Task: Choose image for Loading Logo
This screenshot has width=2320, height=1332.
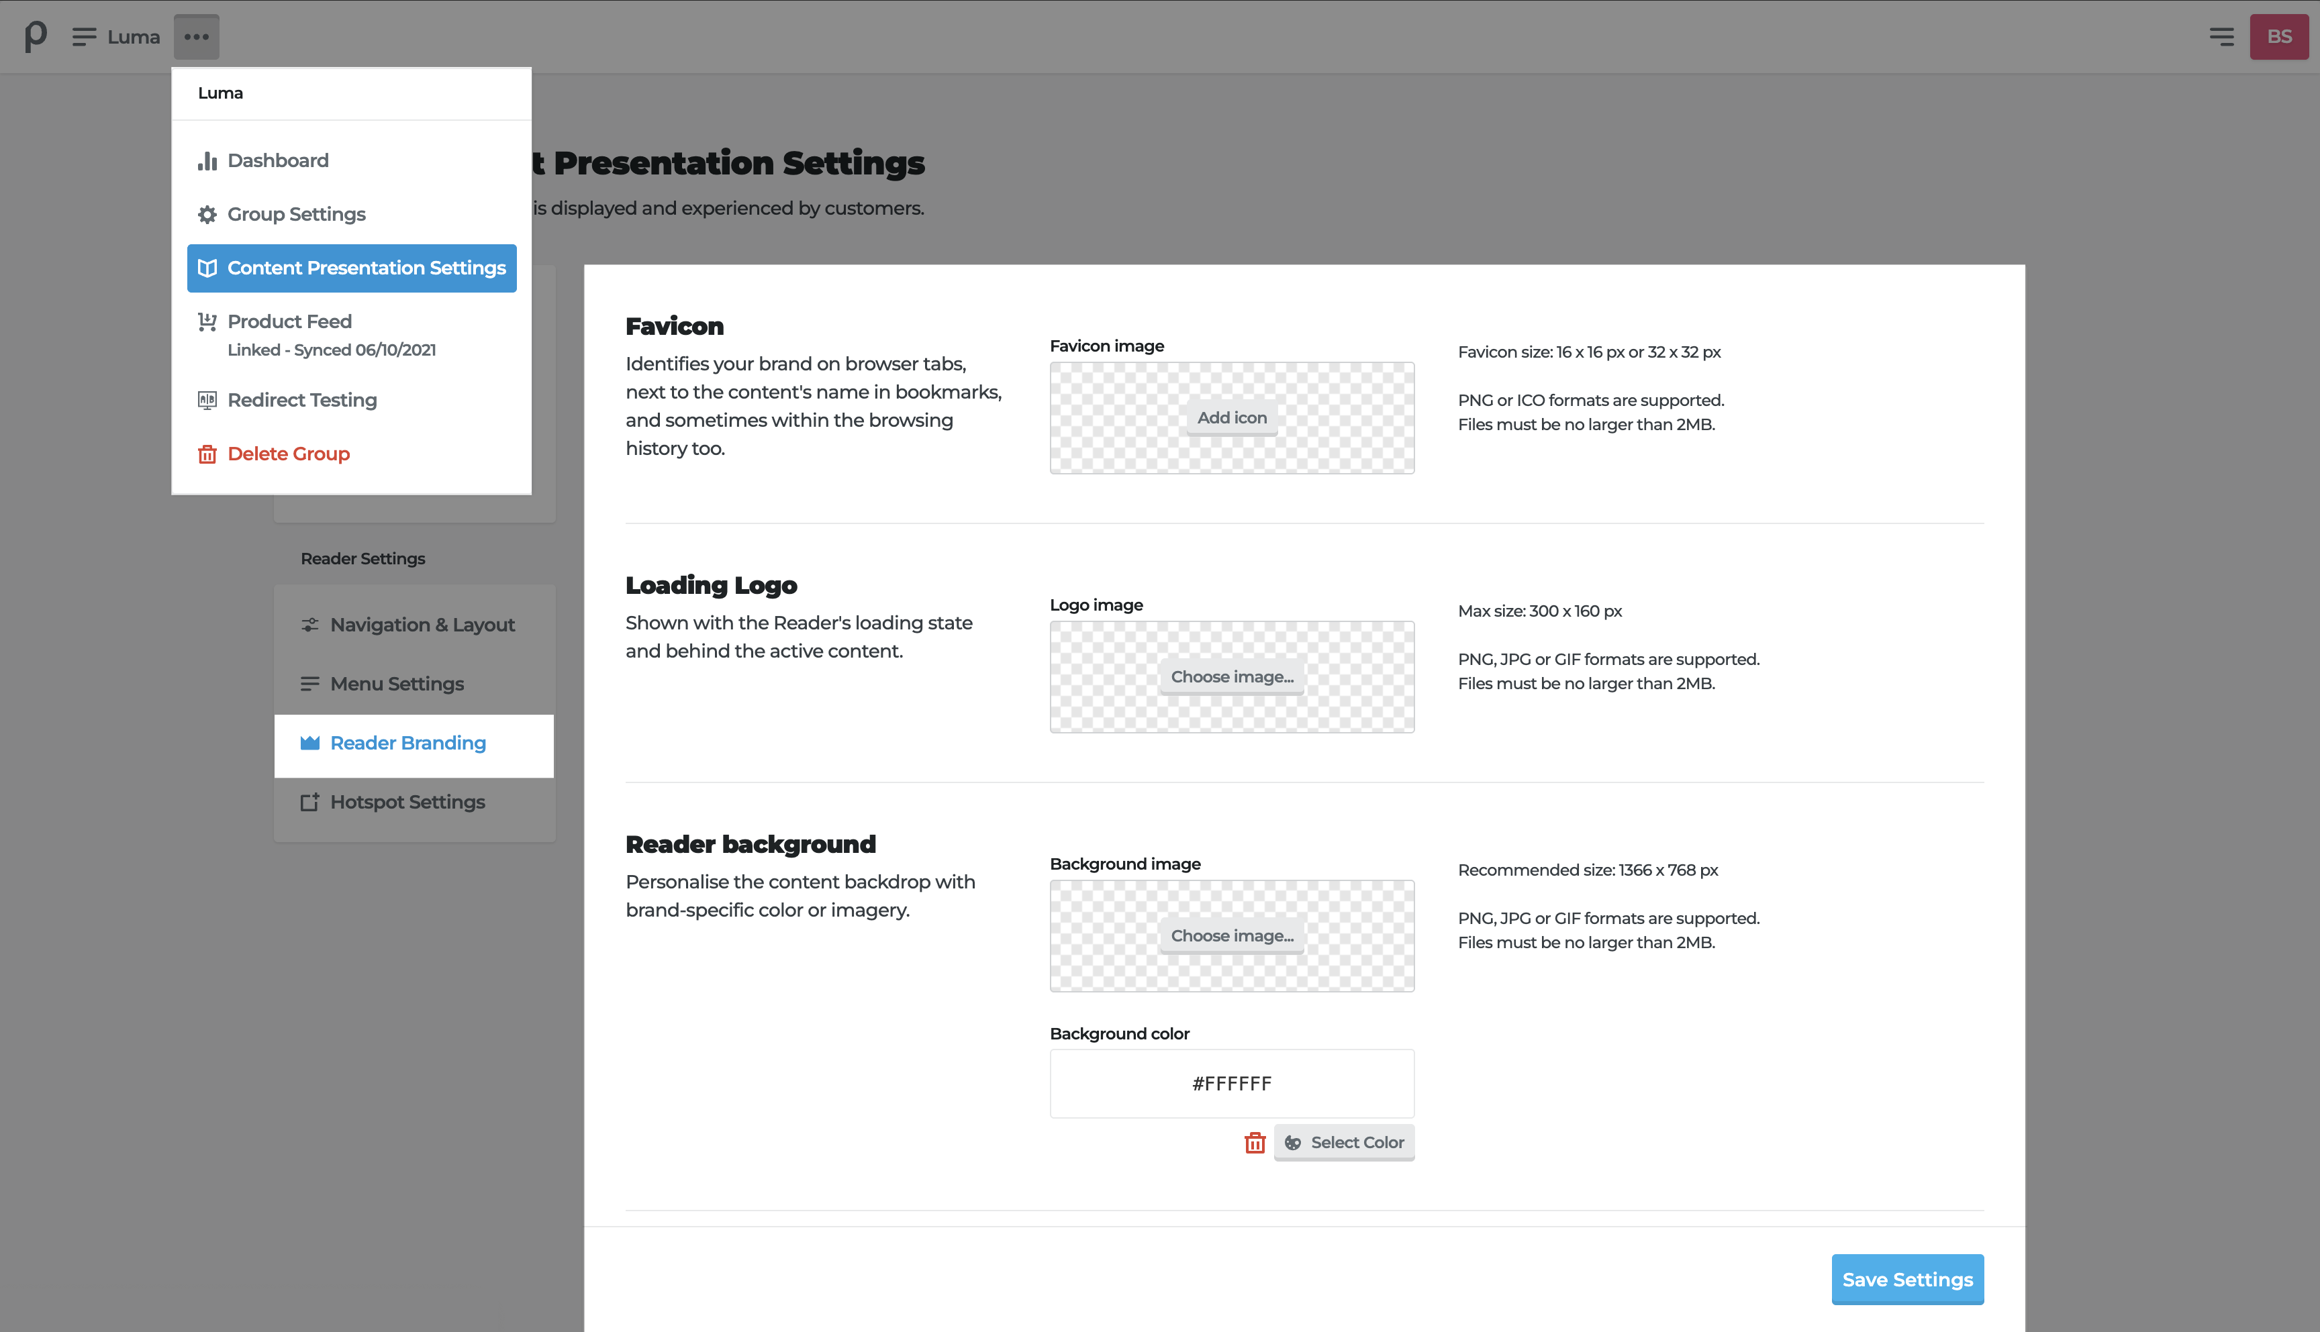Action: pyautogui.click(x=1232, y=677)
